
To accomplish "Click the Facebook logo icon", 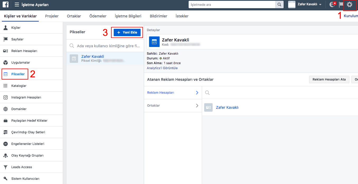I will 6,4.
